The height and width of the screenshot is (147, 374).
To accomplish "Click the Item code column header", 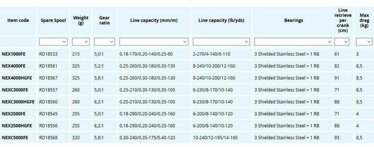I will point(18,20).
